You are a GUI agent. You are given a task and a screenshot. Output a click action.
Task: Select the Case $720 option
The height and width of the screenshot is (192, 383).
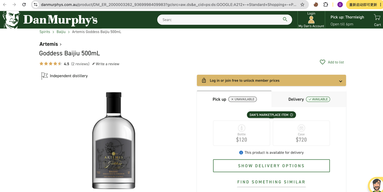coord(301,133)
